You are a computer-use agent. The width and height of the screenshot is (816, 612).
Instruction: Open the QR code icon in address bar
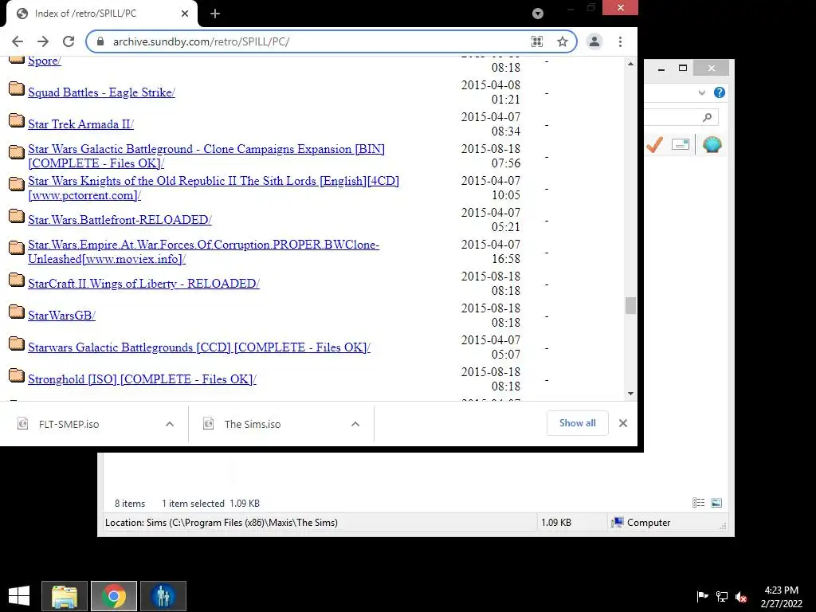click(537, 41)
